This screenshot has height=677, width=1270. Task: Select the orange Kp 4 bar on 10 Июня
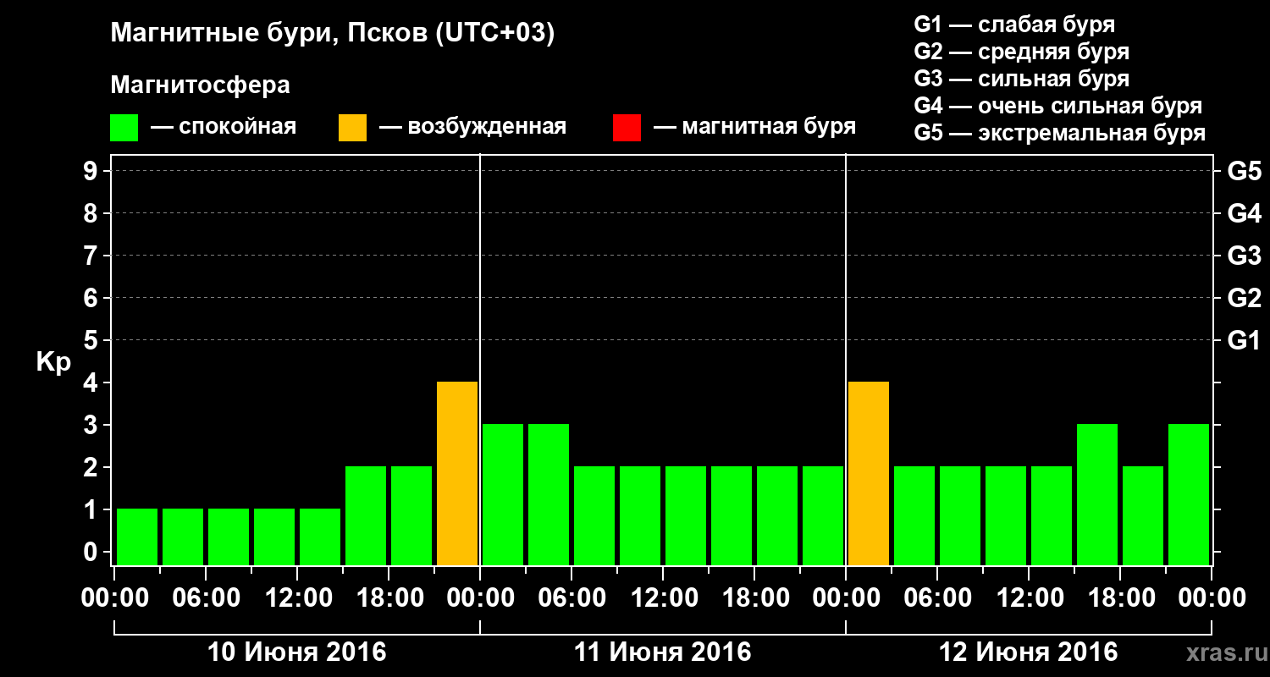457,473
